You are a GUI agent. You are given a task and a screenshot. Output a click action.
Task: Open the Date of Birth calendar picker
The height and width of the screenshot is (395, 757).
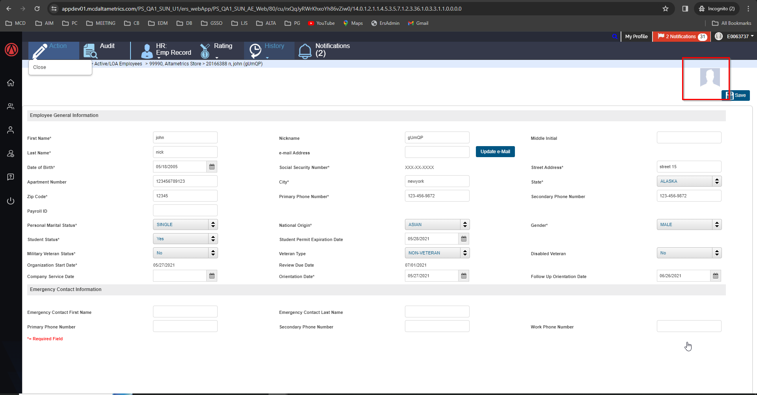click(x=212, y=167)
